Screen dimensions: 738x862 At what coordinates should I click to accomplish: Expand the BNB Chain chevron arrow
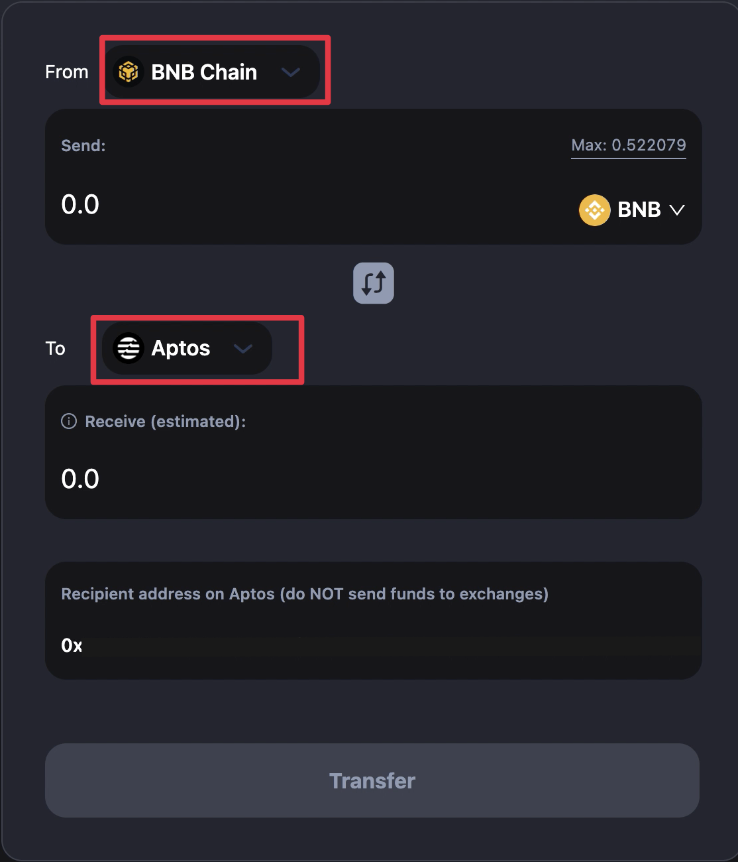[x=291, y=72]
